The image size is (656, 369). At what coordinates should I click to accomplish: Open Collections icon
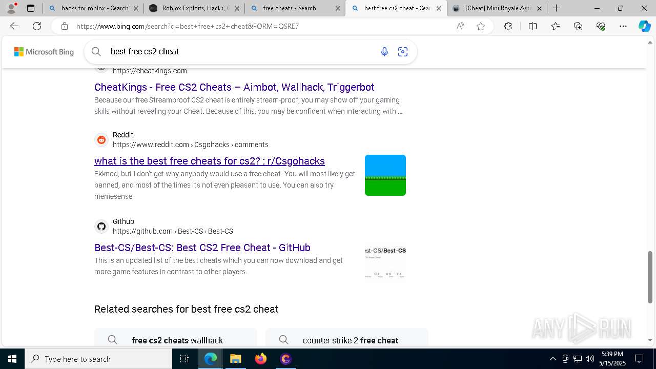578,26
